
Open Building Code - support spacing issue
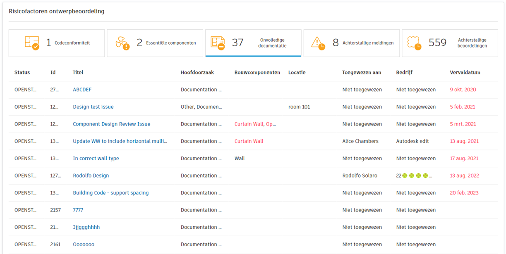coord(111,193)
